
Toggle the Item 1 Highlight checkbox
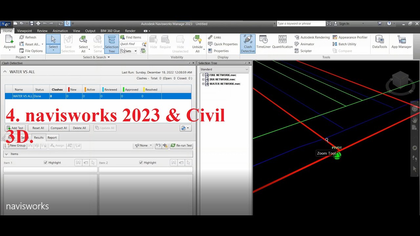pyautogui.click(x=46, y=163)
